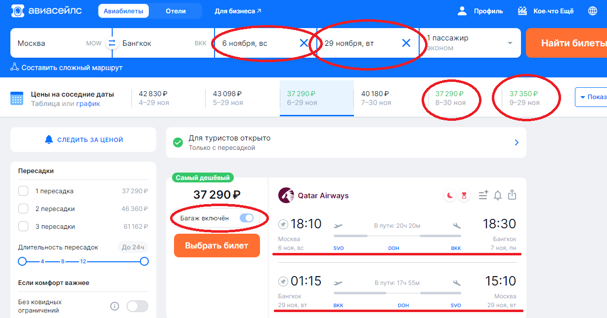Open the Таблица price view link
The image size is (607, 318).
click(45, 104)
